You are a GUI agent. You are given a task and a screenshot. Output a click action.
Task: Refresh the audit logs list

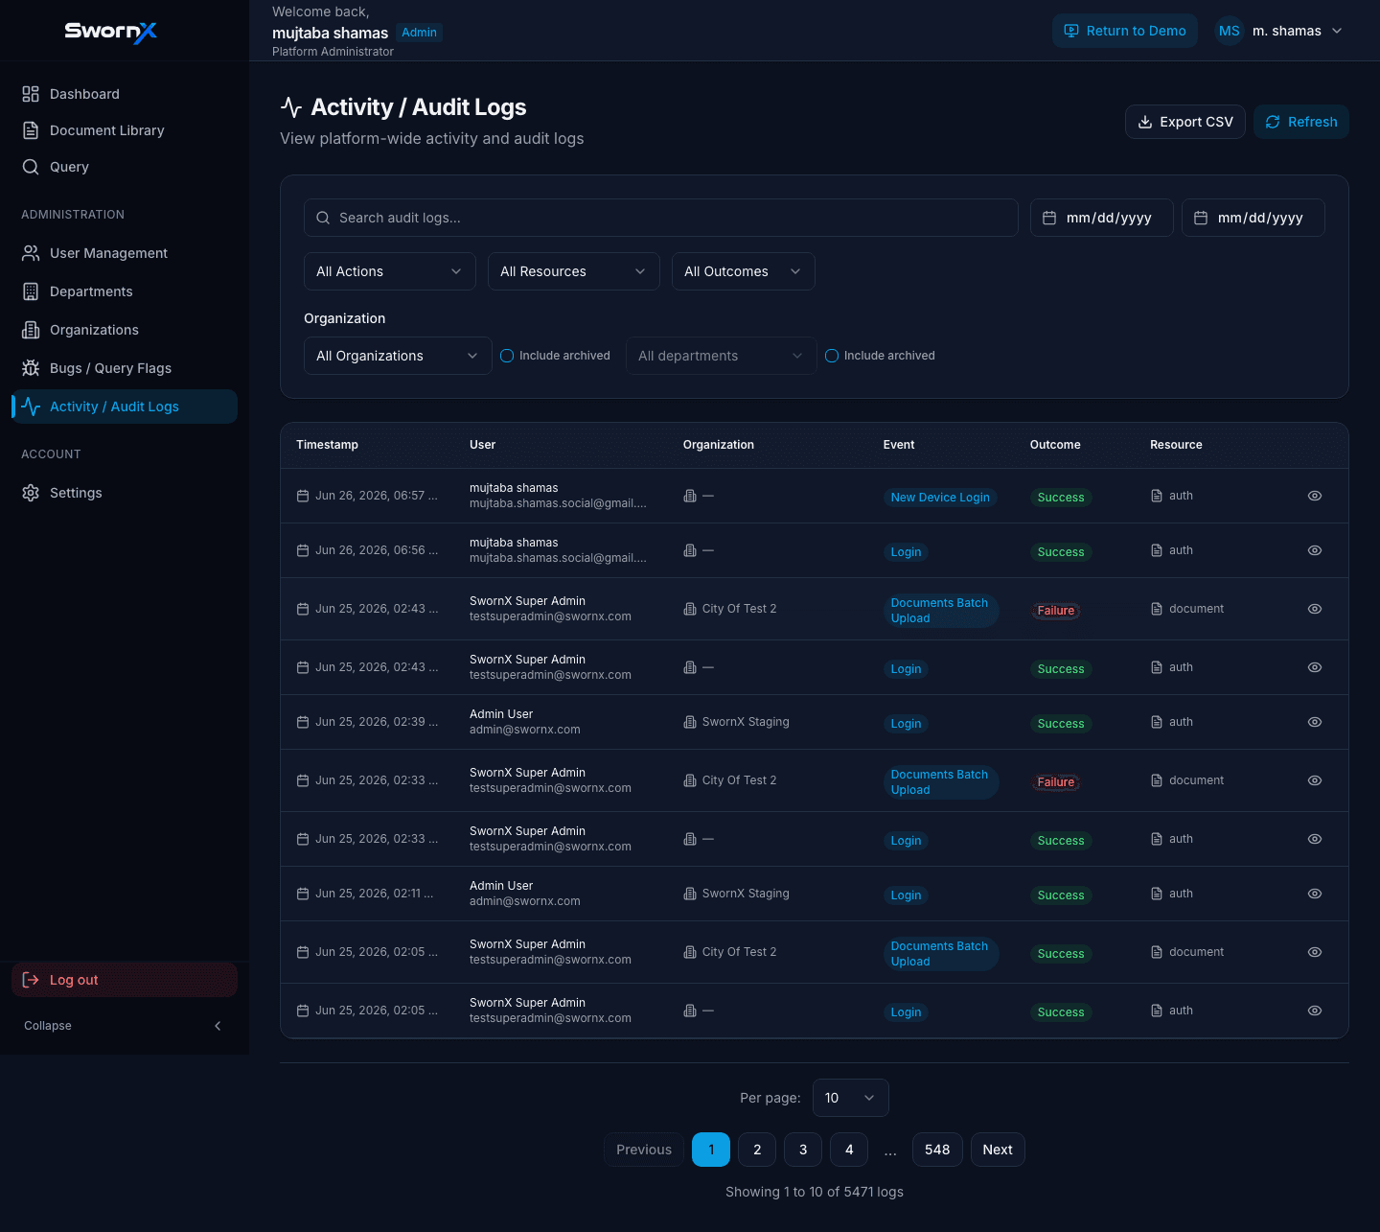tap(1301, 122)
